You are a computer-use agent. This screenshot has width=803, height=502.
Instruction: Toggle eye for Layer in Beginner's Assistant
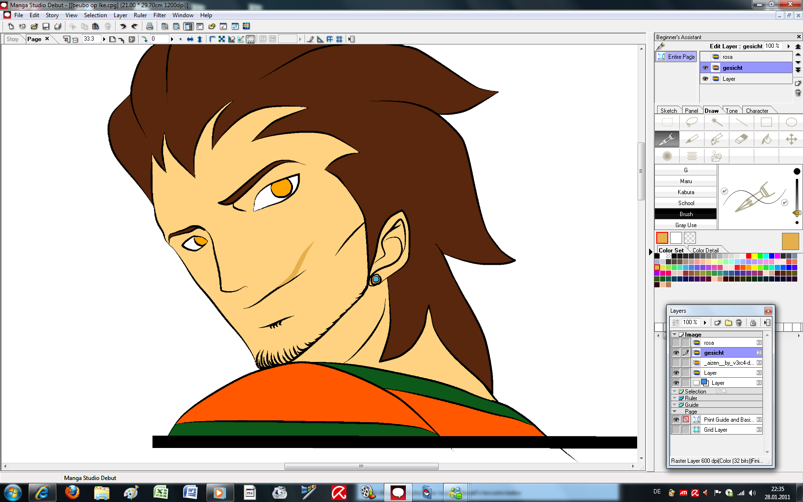click(x=705, y=79)
